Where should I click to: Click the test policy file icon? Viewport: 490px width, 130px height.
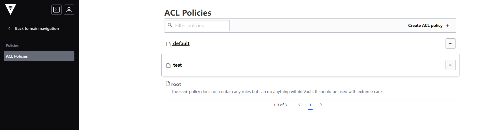(x=168, y=65)
